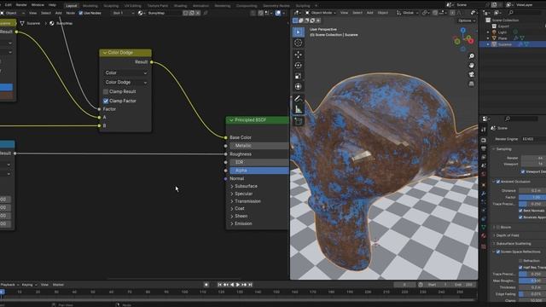Select the Add Cube tool
Screen dimensions: 546x307
[x=298, y=121]
